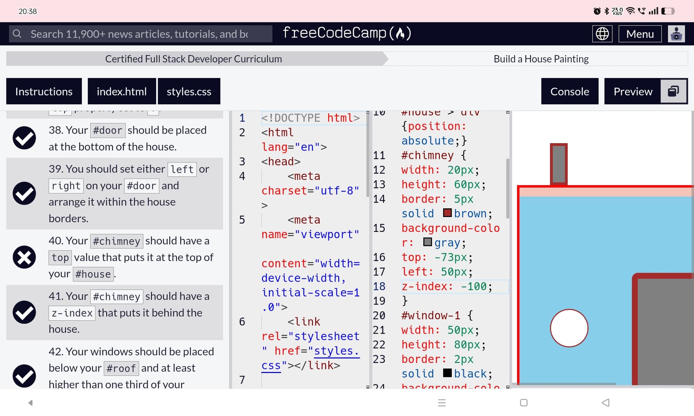
Task: Open the user profile avatar
Action: tap(676, 34)
